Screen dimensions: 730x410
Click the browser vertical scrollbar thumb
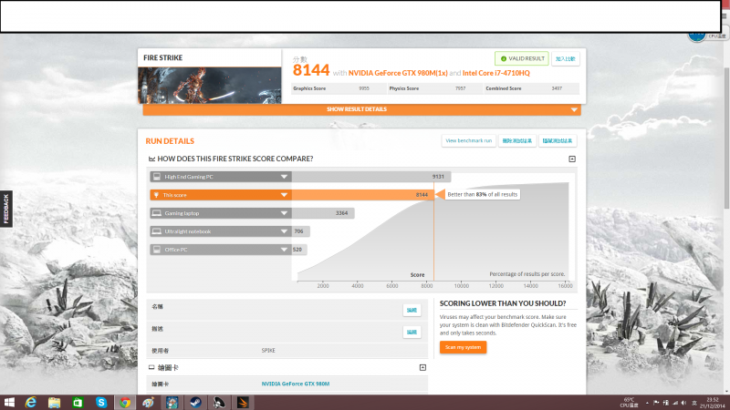[x=726, y=138]
